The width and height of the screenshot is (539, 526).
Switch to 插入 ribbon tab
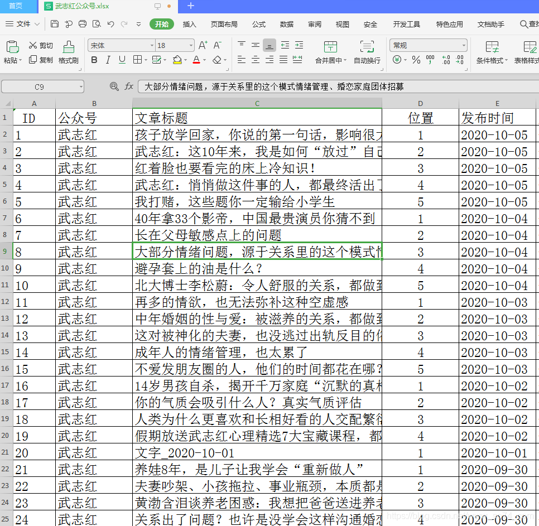[x=189, y=25]
